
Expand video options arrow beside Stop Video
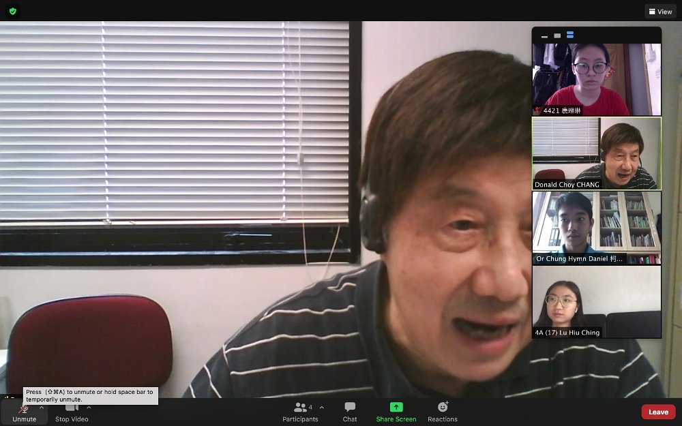tap(89, 408)
